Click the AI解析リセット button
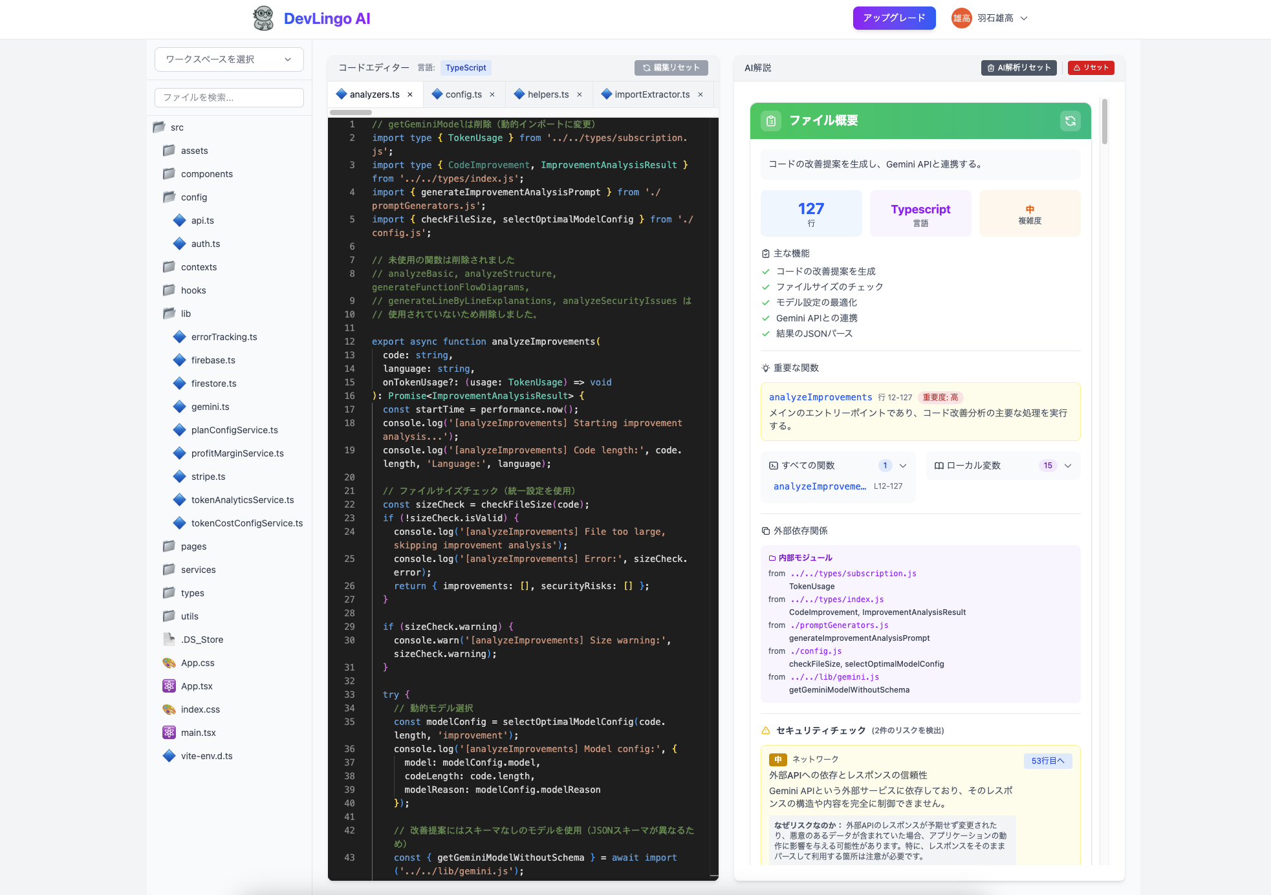 1019,67
